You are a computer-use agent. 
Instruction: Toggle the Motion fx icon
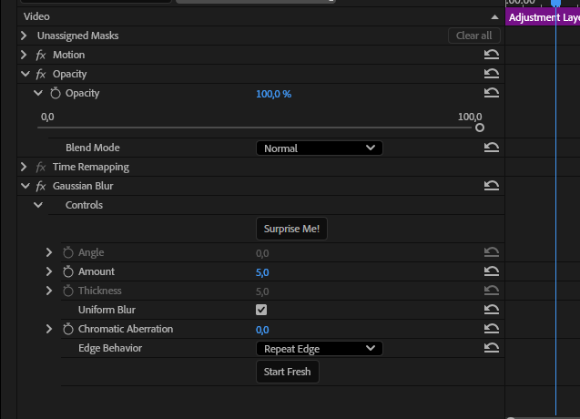pyautogui.click(x=41, y=55)
